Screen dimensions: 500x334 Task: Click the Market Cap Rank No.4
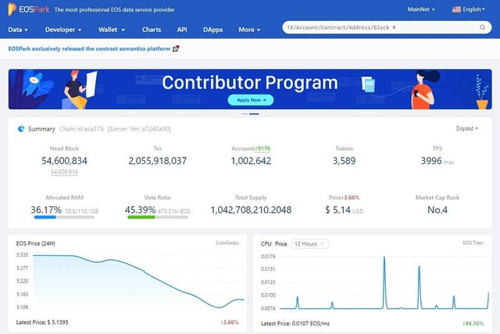click(x=437, y=210)
